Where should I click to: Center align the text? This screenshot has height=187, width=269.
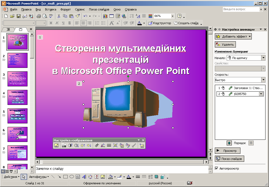coord(83,23)
